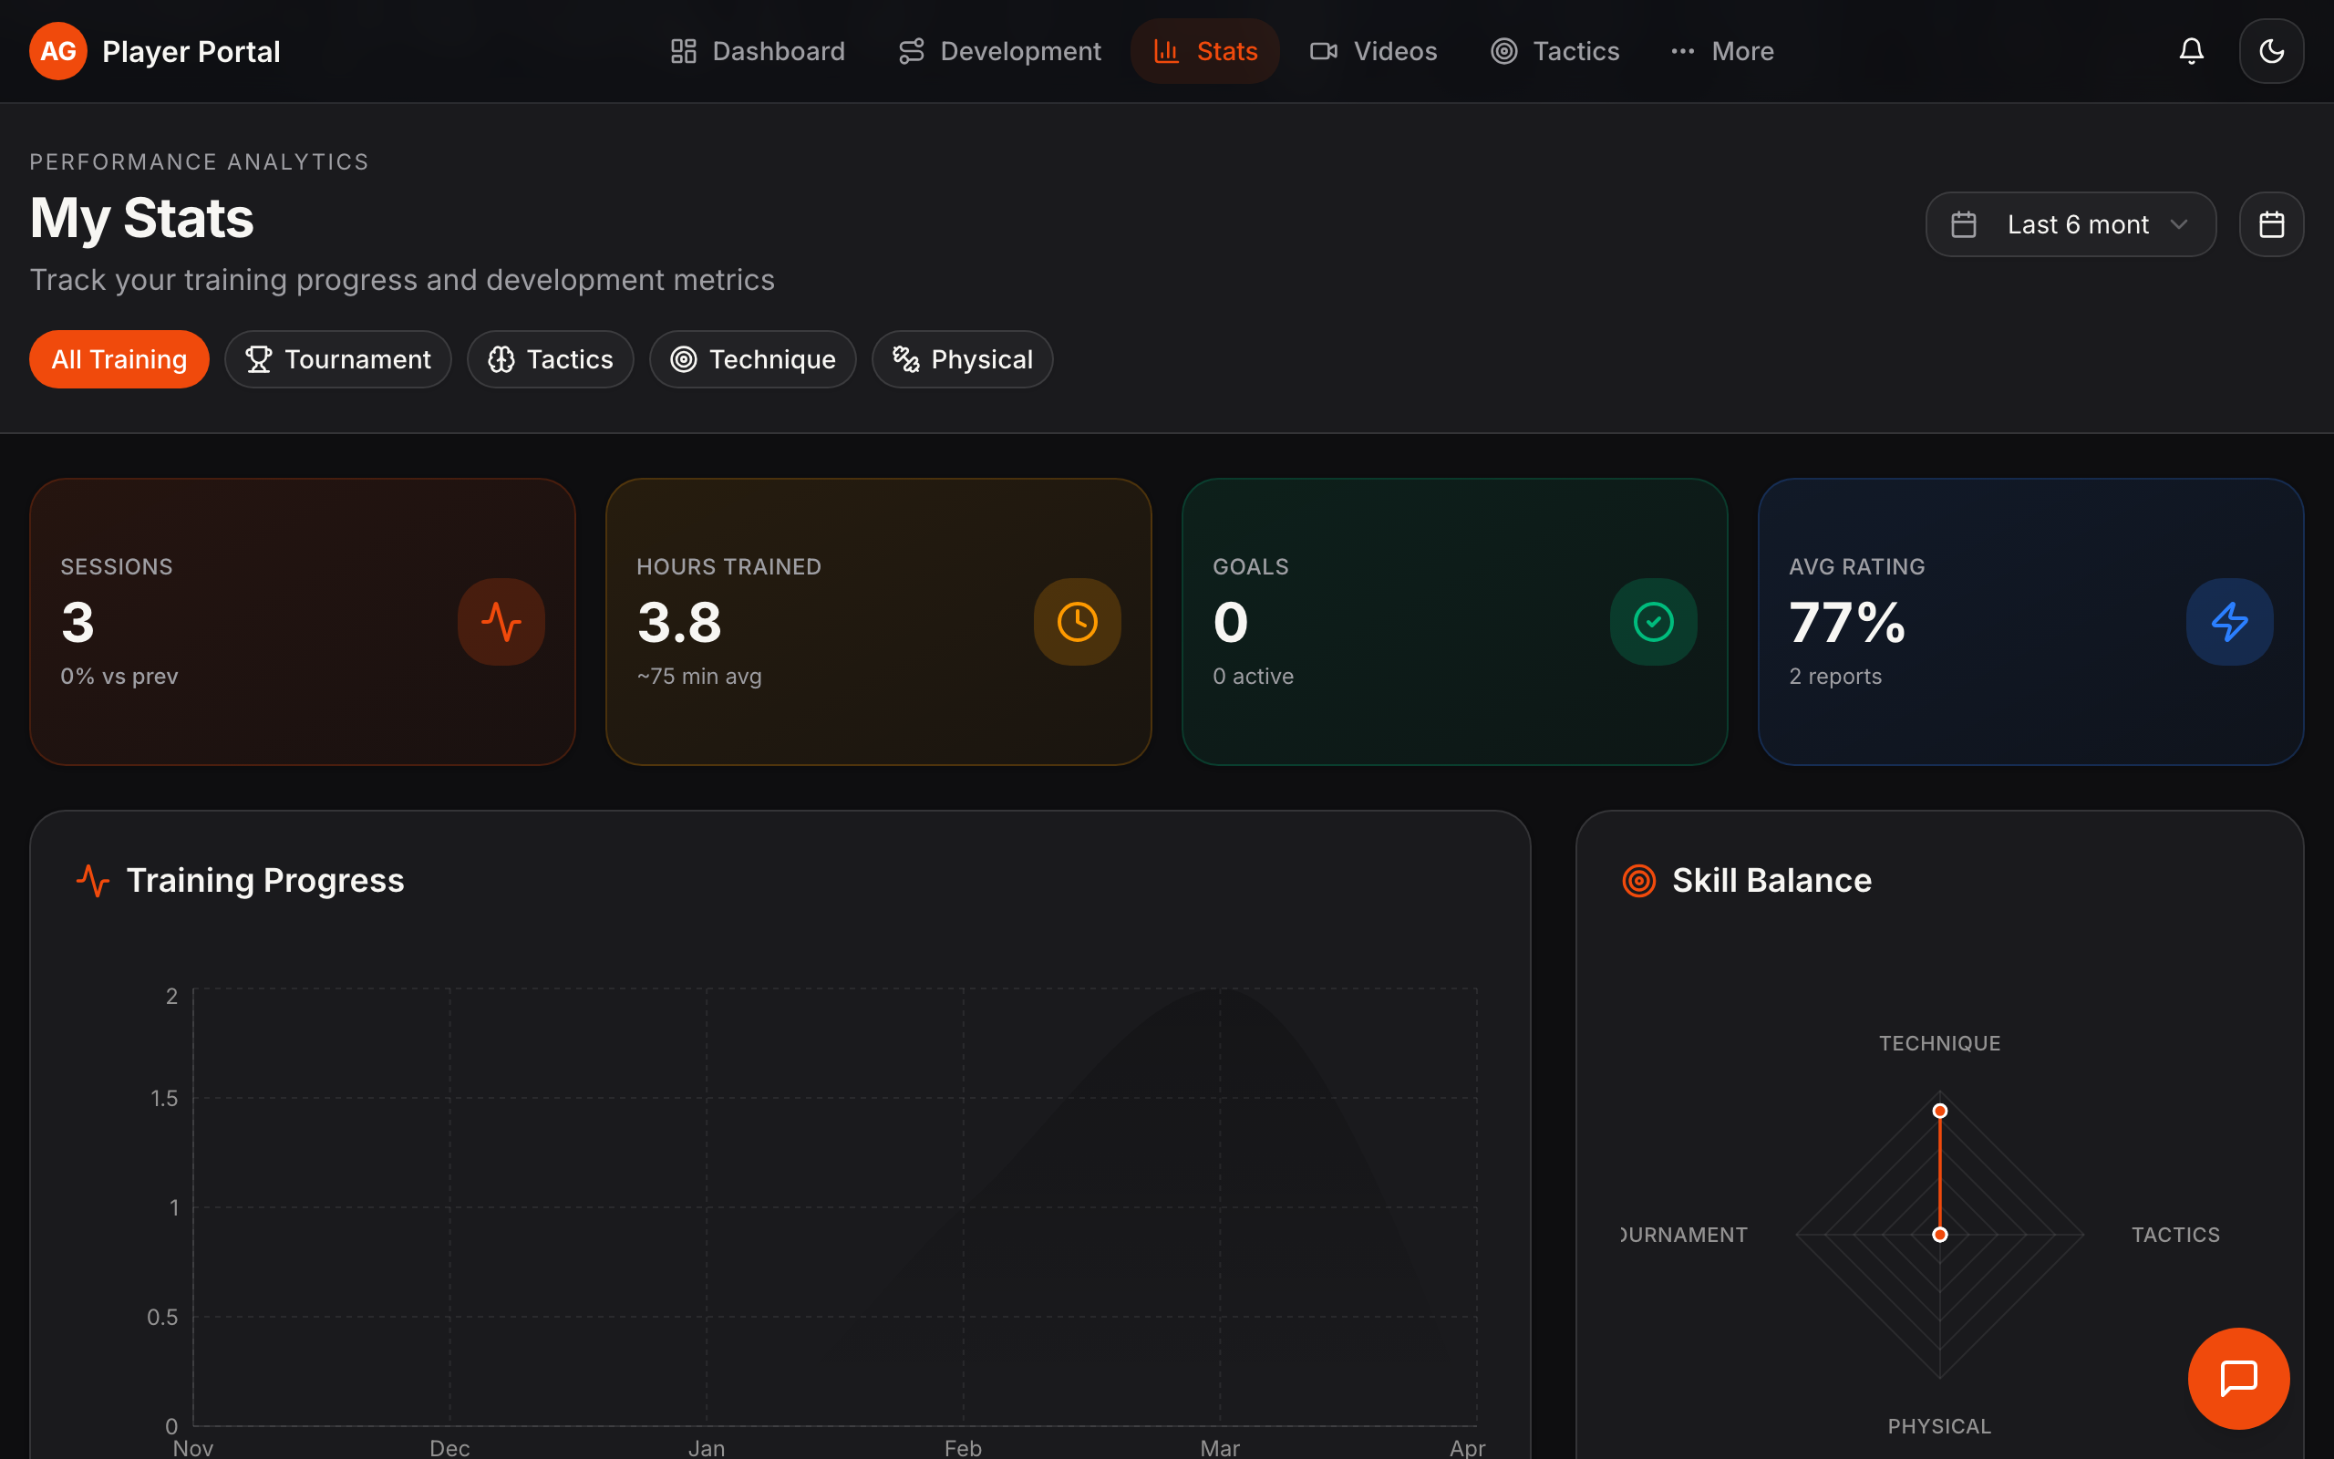Open Tactics in top navigation
2334x1459 pixels.
tap(1554, 51)
